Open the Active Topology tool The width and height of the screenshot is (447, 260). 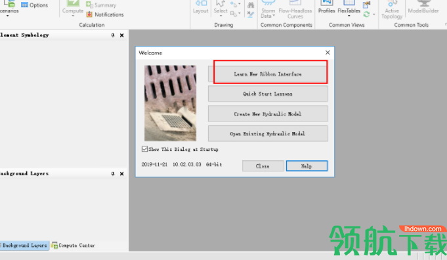click(x=392, y=10)
